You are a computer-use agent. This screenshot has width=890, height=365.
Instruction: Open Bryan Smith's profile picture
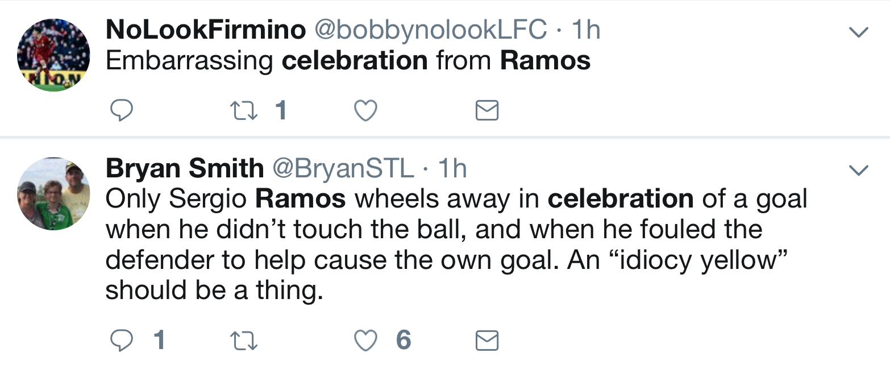click(54, 193)
